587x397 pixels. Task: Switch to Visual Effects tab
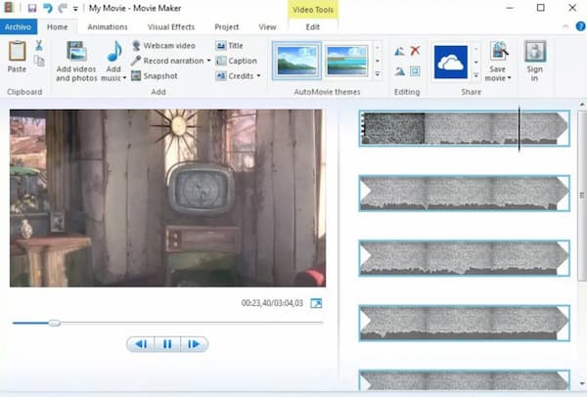[x=171, y=27]
